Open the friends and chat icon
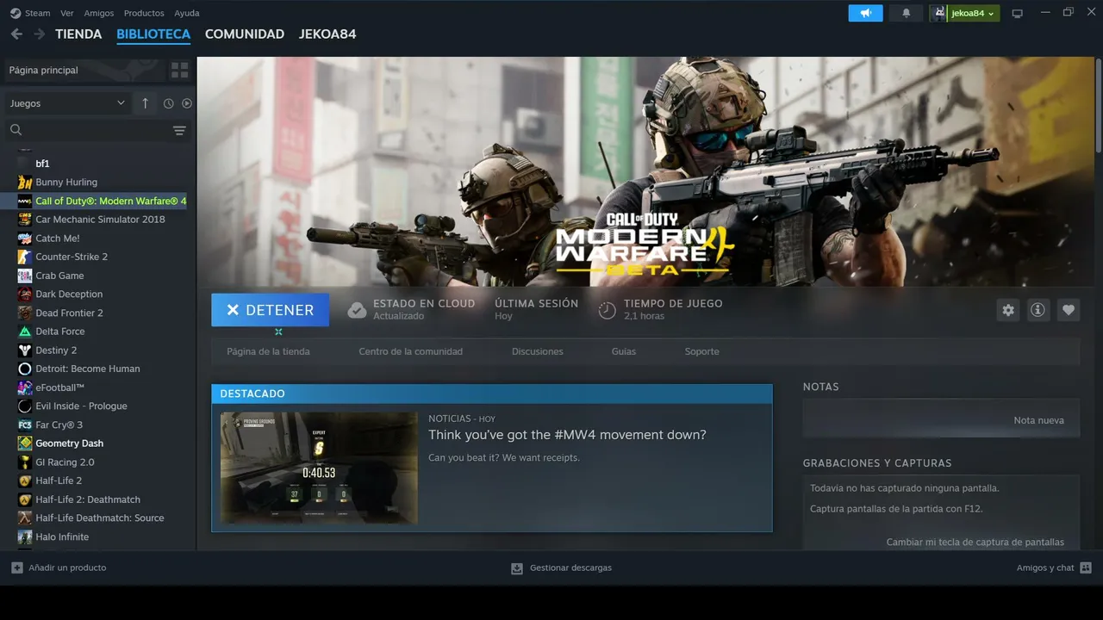The image size is (1103, 620). pos(1086,568)
